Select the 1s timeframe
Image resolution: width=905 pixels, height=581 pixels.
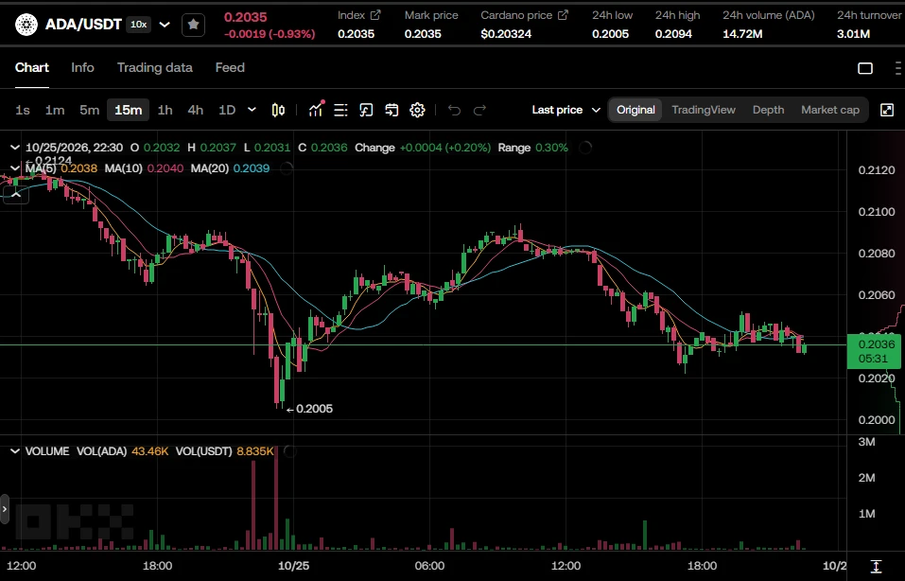[23, 110]
